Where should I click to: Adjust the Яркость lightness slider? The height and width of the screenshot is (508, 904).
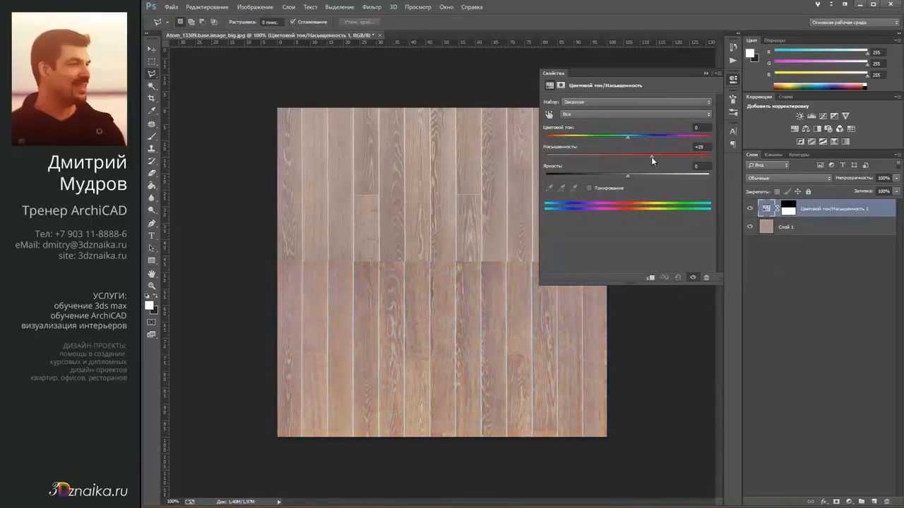[x=628, y=175]
